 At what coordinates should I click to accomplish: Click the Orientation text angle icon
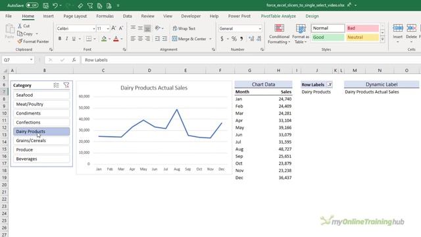coord(158,28)
